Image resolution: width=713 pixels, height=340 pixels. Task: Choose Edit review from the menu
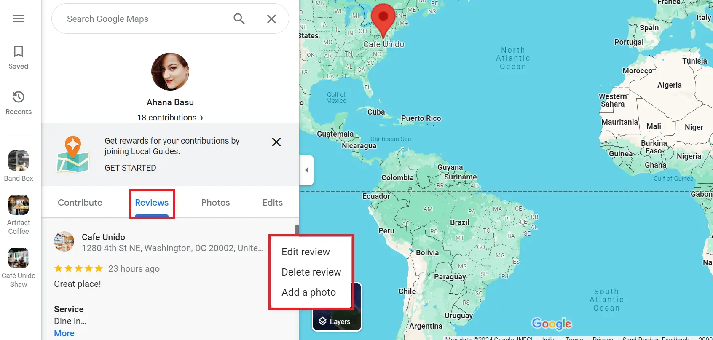click(x=306, y=252)
